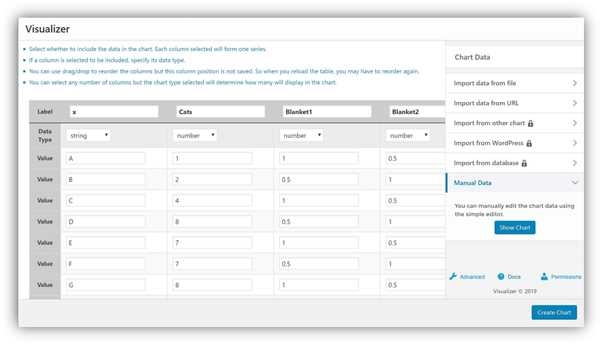Click the Permissions person icon

pyautogui.click(x=544, y=276)
